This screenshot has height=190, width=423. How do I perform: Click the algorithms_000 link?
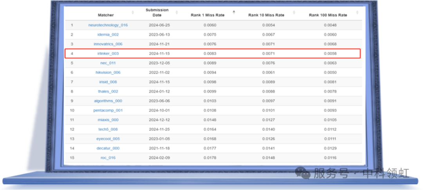pyautogui.click(x=108, y=101)
